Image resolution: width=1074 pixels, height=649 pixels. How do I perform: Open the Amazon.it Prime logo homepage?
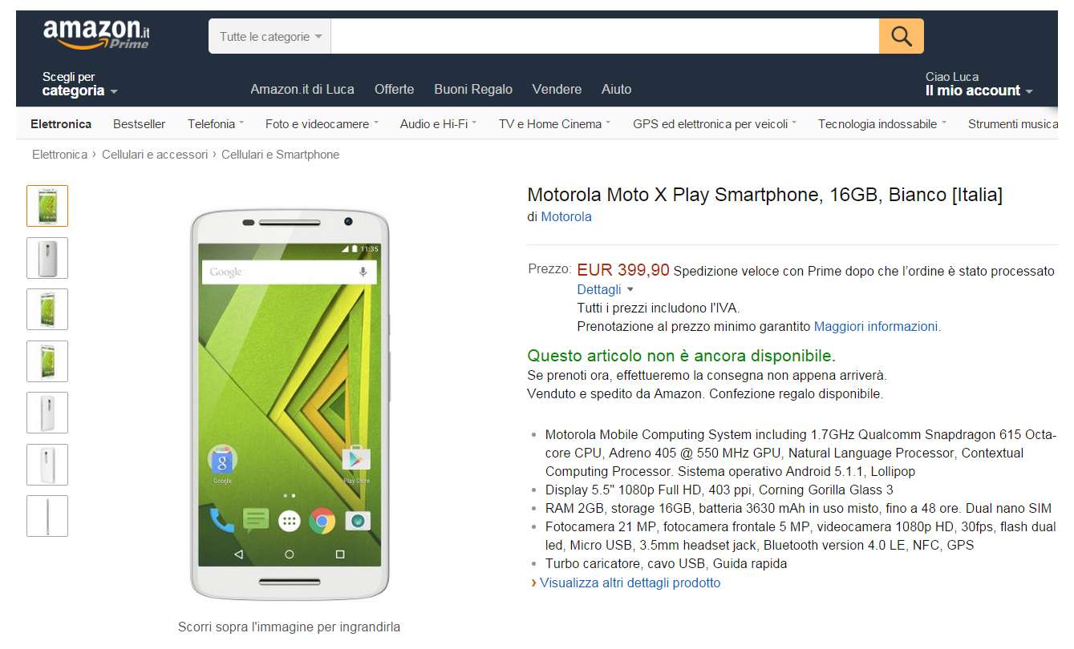[96, 34]
